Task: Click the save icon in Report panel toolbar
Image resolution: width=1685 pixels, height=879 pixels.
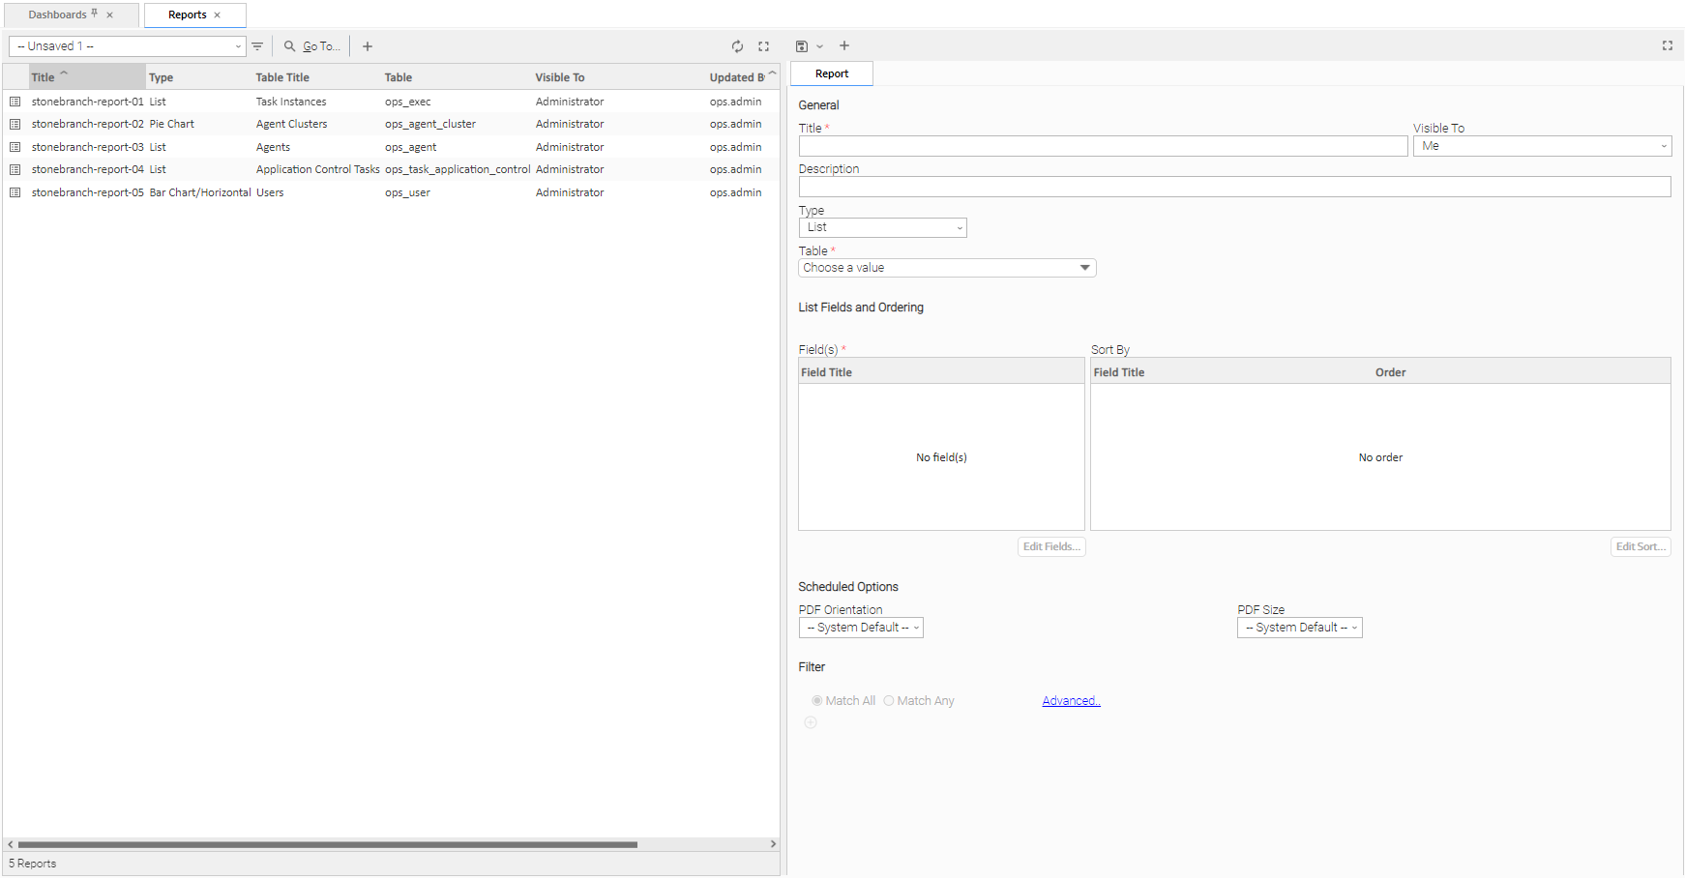Action: click(x=802, y=46)
